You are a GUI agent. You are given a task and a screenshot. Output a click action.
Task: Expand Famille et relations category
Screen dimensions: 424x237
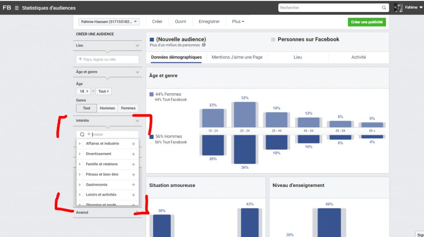pyautogui.click(x=79, y=164)
